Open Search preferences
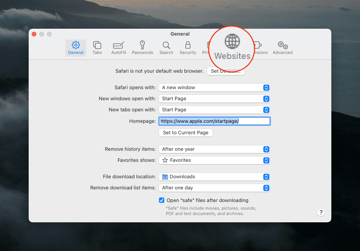The height and width of the screenshot is (251, 360). tap(166, 47)
